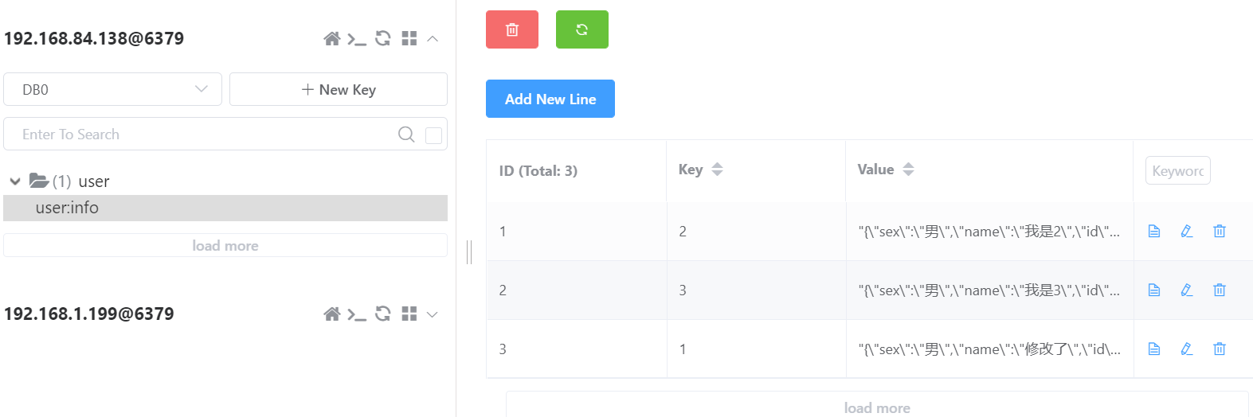Select the user:info key
The height and width of the screenshot is (417, 1253).
pos(225,208)
